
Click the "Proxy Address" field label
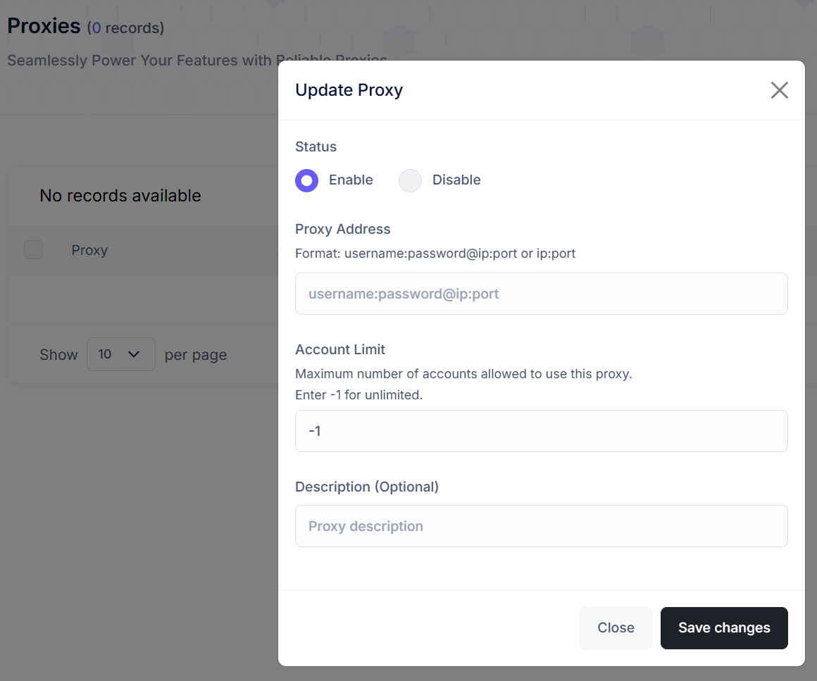pyautogui.click(x=342, y=229)
